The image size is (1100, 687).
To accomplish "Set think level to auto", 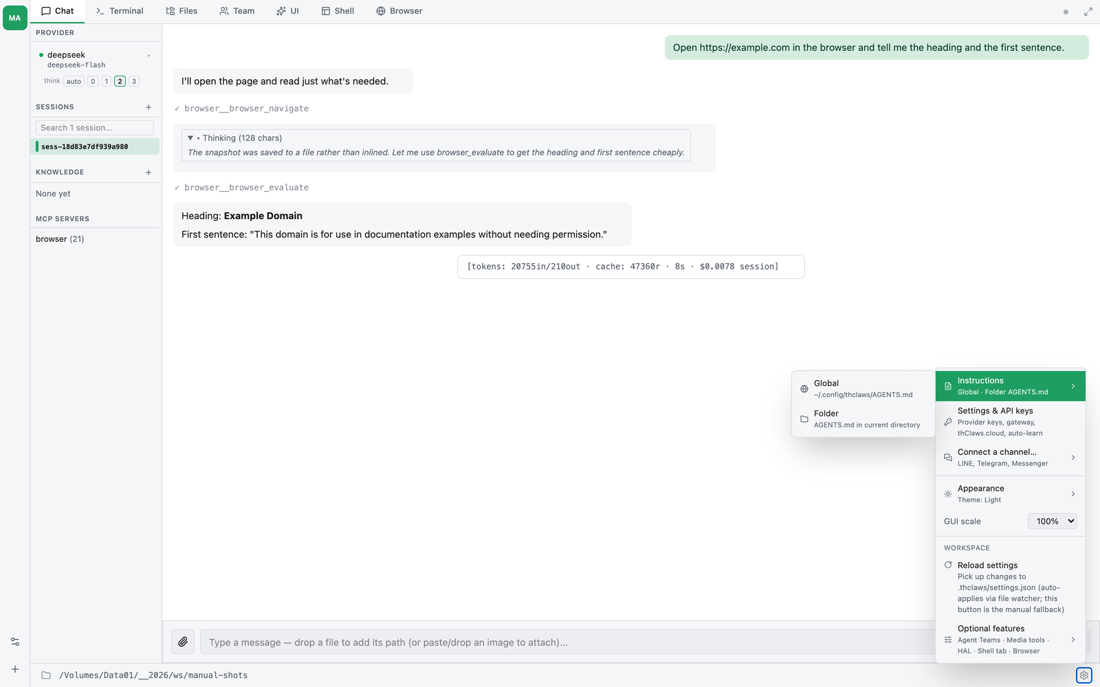I will coord(74,81).
